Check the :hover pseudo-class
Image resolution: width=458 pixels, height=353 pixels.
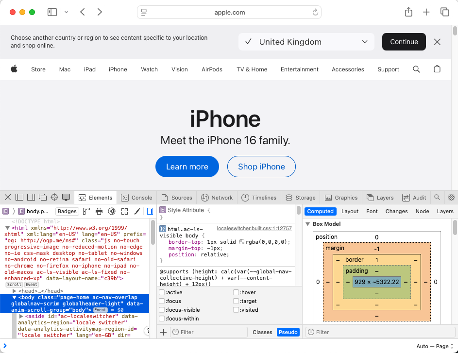(236, 292)
